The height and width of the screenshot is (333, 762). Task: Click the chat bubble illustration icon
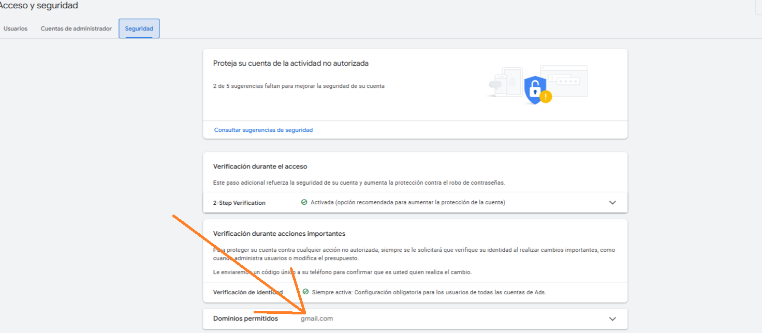pyautogui.click(x=495, y=84)
